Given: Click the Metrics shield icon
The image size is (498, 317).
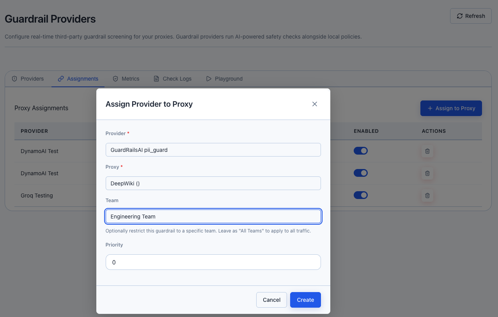Looking at the screenshot, I should 115,79.
